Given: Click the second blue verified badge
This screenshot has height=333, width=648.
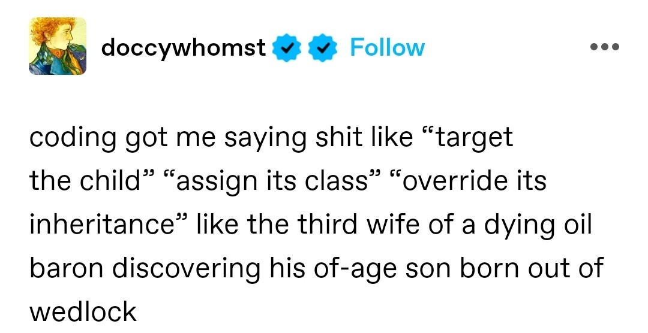Looking at the screenshot, I should [x=323, y=48].
